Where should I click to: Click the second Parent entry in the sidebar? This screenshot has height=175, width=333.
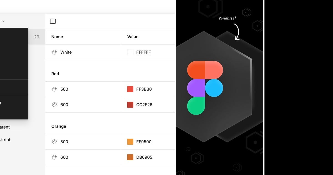click(5, 139)
